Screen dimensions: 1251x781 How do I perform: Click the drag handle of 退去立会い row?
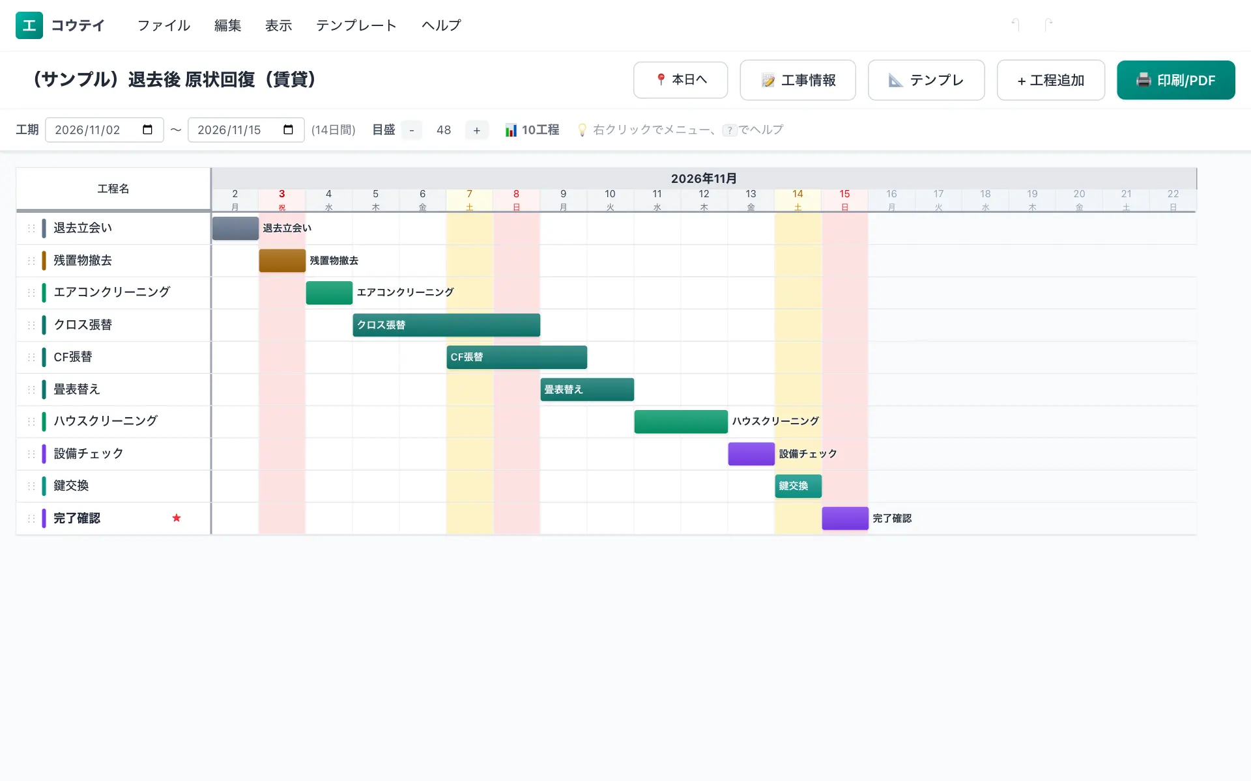pos(31,228)
